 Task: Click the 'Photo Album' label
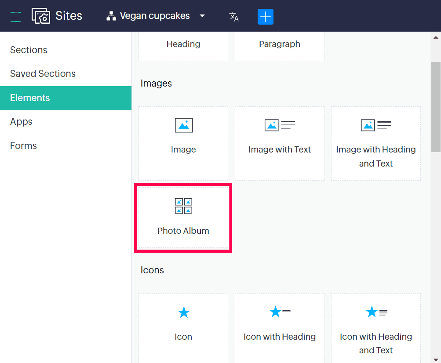183,231
